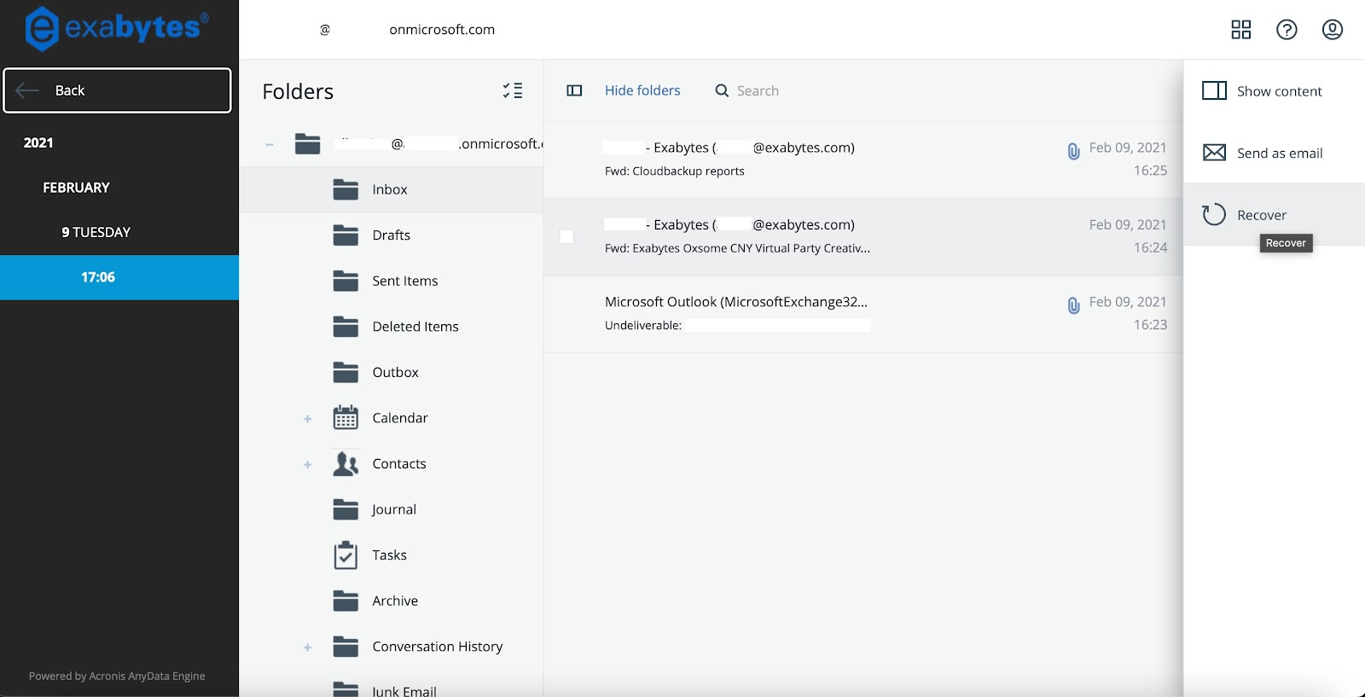Viewport: 1365px width, 697px height.
Task: Select the Sent Items folder label
Action: click(x=405, y=281)
